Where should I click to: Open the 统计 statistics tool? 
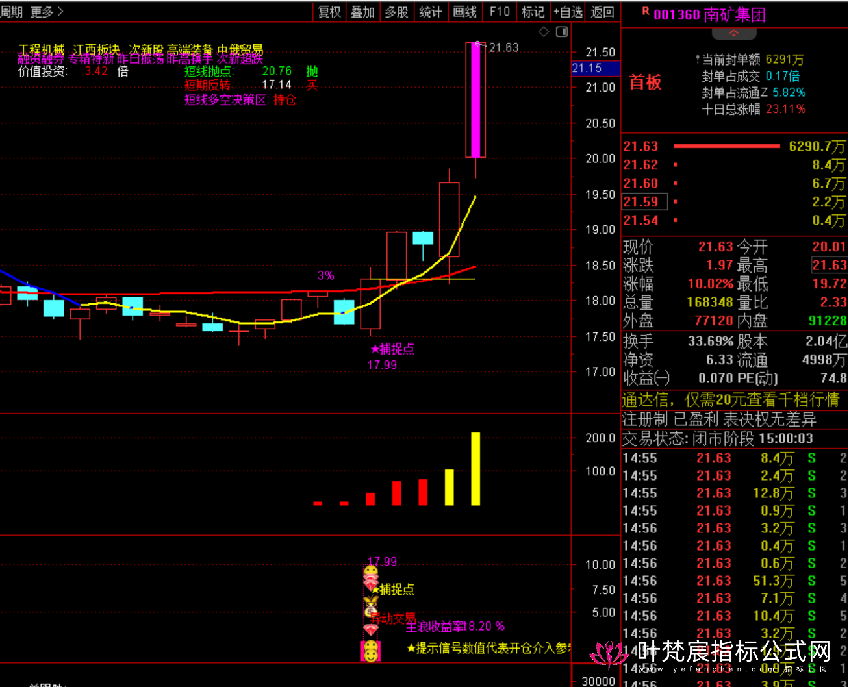(430, 12)
